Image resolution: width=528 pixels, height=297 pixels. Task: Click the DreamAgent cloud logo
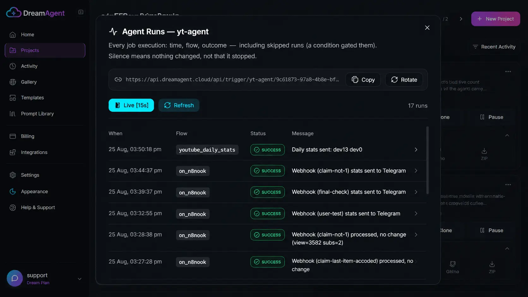14,13
